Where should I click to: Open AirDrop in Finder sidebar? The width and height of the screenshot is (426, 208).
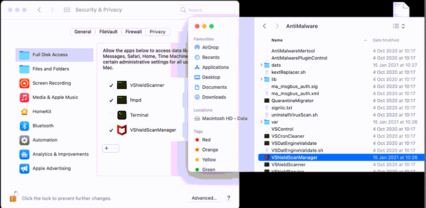pos(210,47)
